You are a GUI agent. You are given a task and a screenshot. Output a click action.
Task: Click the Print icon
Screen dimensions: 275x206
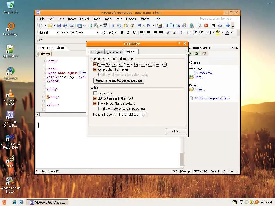90,25
